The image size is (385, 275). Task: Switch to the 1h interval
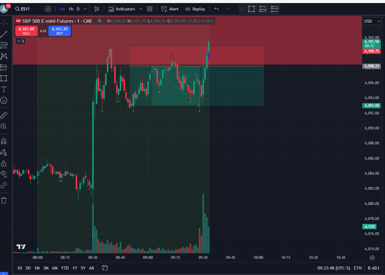pos(71,9)
